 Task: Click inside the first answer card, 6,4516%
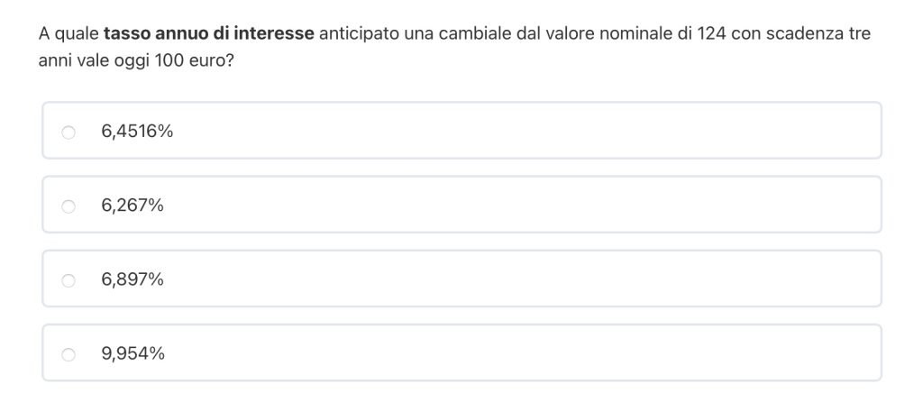505,132
